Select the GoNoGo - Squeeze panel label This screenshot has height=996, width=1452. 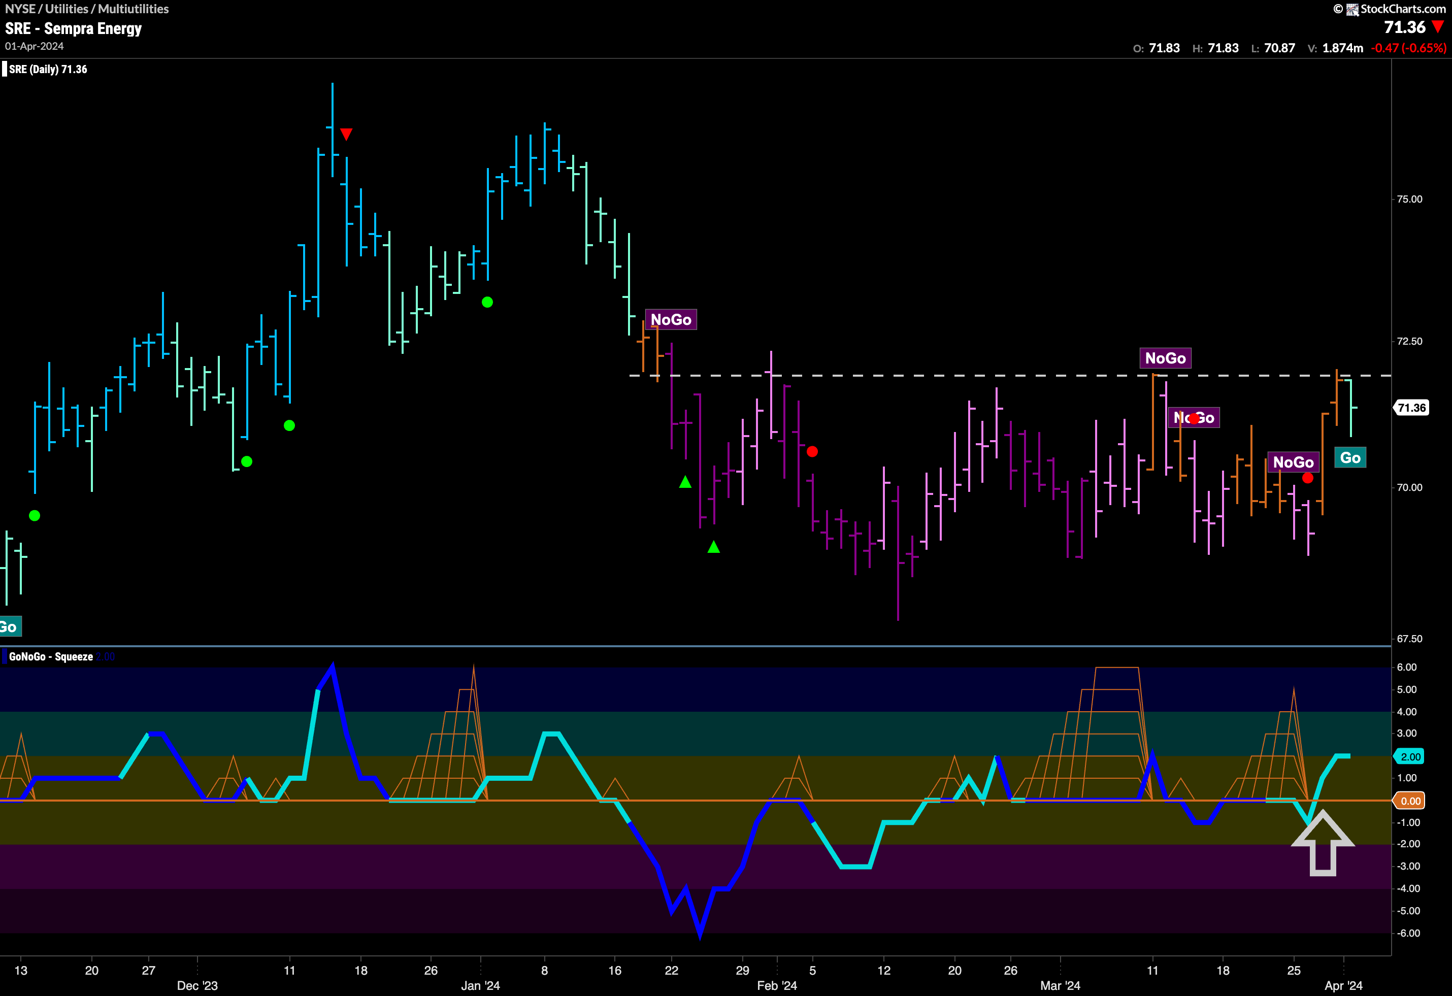[x=51, y=657]
